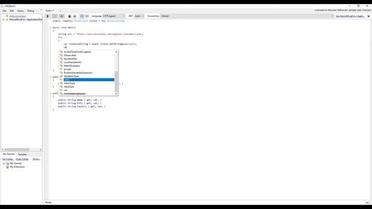Click the Stop query button
The height and width of the screenshot is (209, 372).
point(62,16)
